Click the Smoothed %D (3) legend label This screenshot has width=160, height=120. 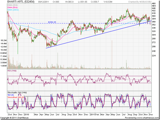(16, 97)
